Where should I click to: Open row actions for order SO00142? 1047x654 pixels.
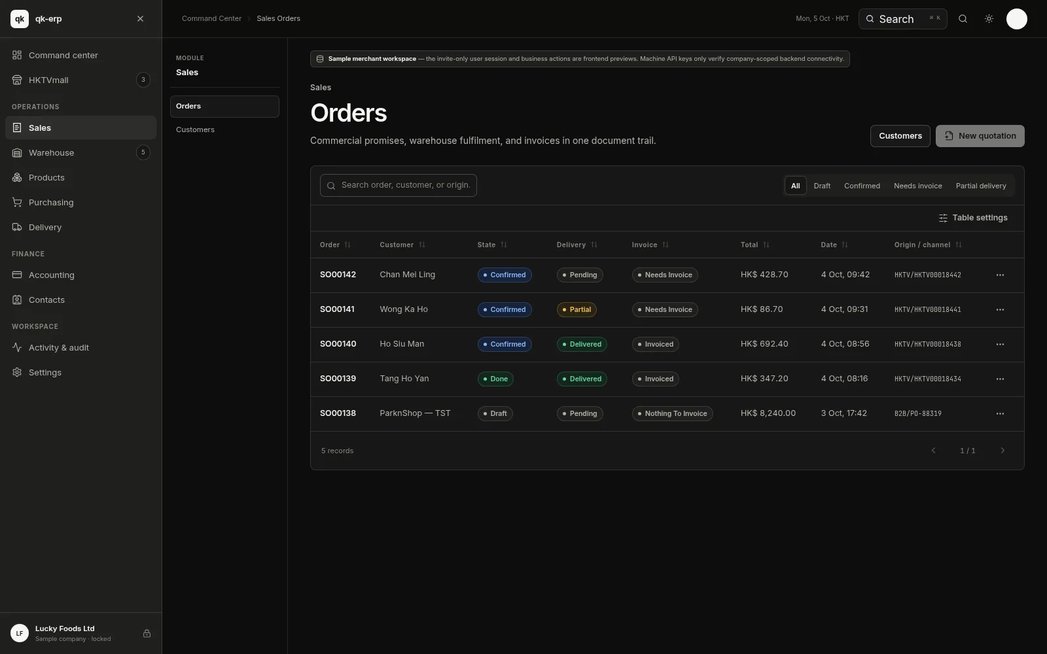coord(1000,275)
